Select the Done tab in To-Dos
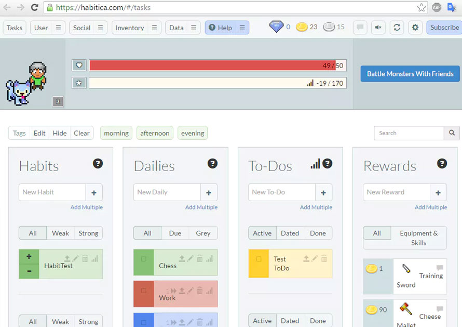 pos(318,233)
